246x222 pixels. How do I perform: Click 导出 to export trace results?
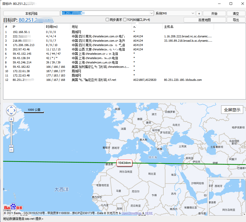[236, 20]
